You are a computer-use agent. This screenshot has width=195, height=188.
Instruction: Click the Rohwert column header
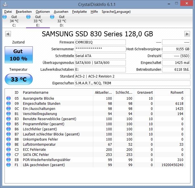click(169, 93)
